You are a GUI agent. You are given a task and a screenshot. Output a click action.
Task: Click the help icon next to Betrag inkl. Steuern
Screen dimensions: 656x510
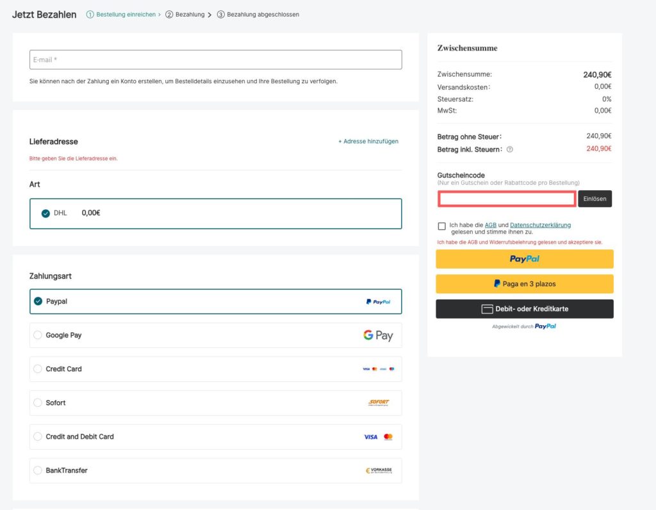(x=509, y=150)
